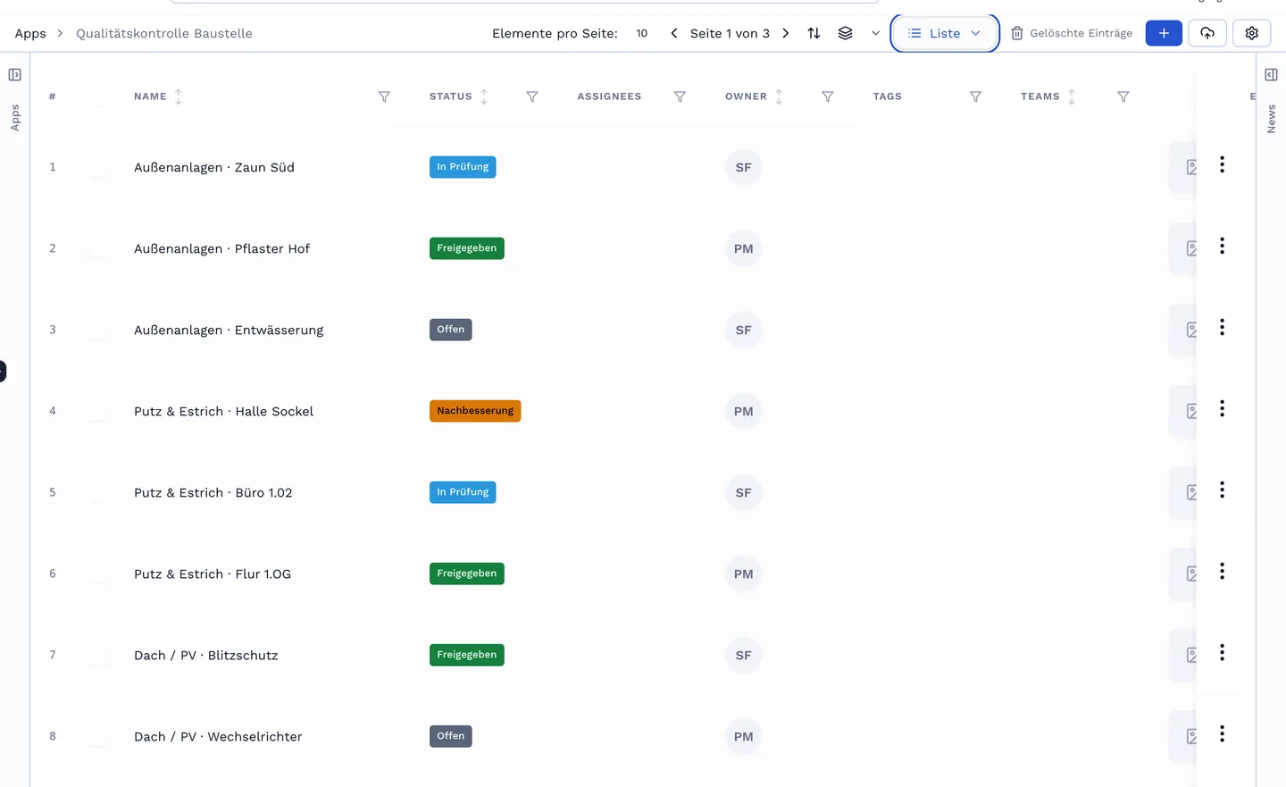
Task: Click the layers grouping icon
Action: 845,33
